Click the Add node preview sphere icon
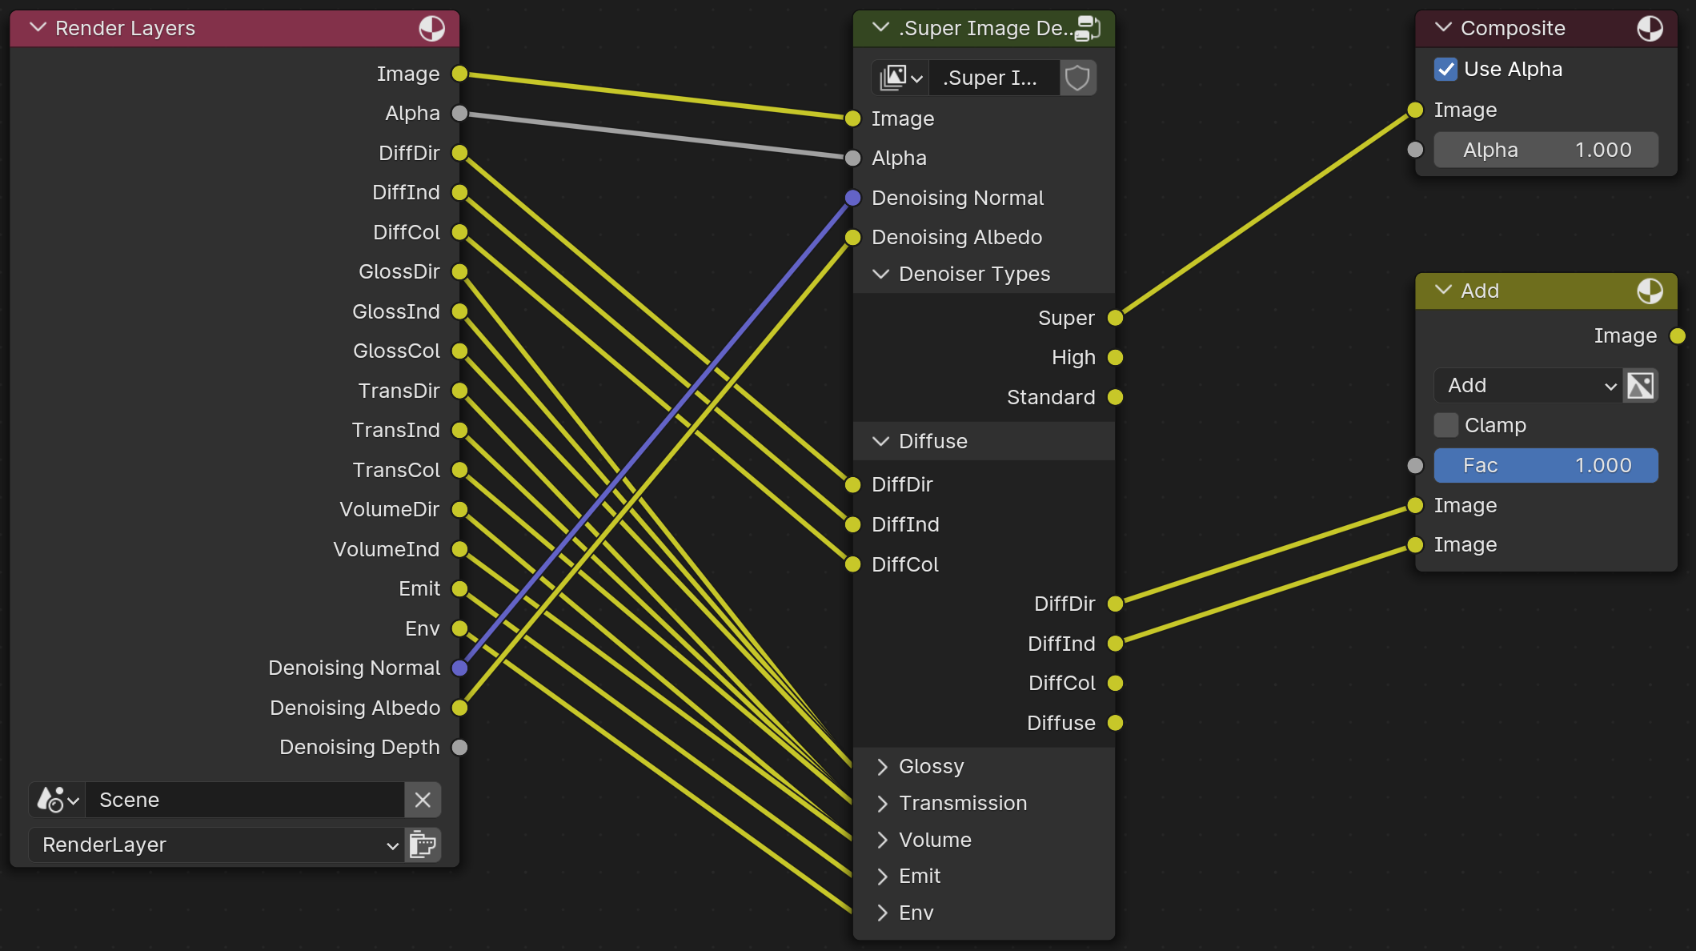 (1649, 291)
